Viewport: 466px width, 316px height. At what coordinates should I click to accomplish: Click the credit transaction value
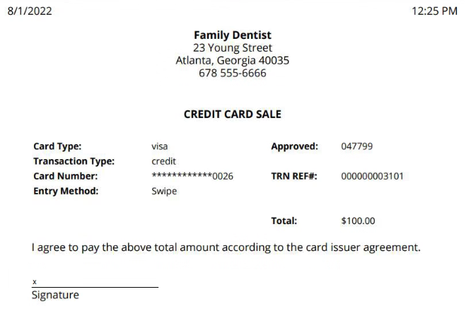click(x=164, y=161)
